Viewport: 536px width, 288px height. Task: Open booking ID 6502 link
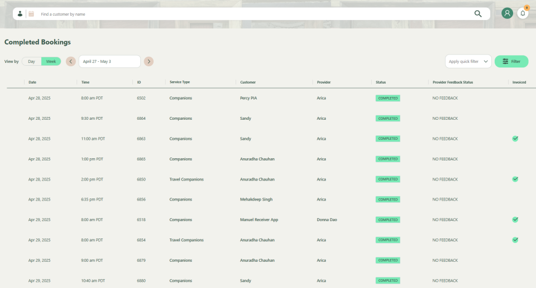[141, 98]
